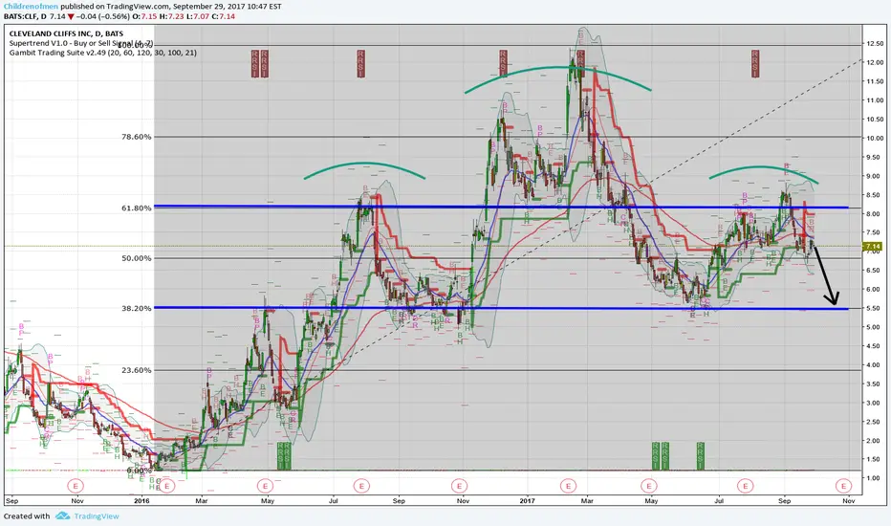Click the 2017 time axis label
This screenshot has width=891, height=526.
[528, 501]
